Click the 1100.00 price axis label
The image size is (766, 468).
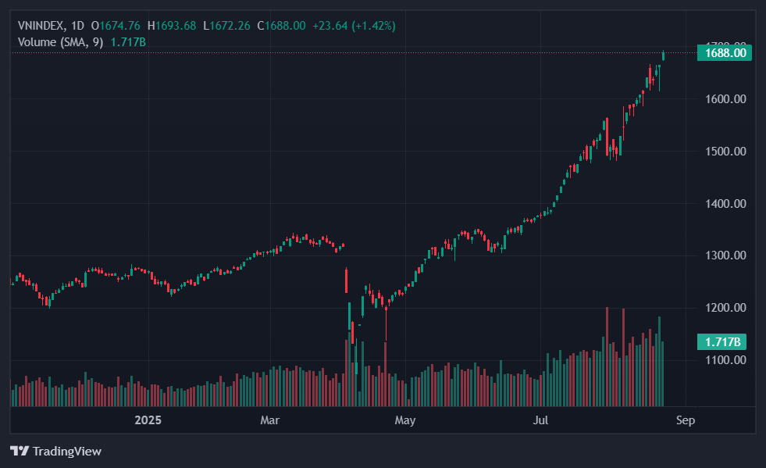tap(725, 360)
